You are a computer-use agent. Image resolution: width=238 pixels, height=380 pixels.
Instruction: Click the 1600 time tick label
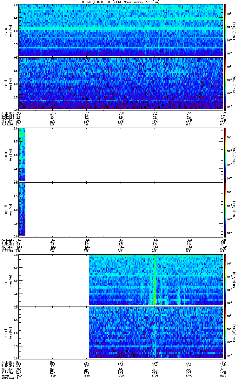click(x=19, y=375)
